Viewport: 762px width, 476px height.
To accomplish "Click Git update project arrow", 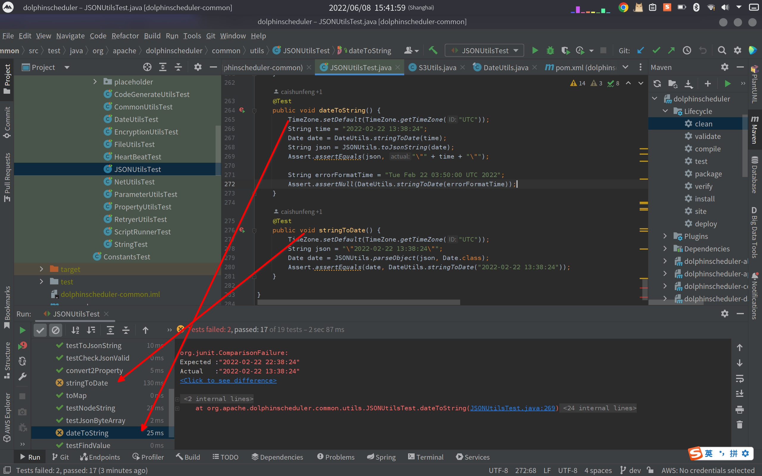I will tap(641, 50).
